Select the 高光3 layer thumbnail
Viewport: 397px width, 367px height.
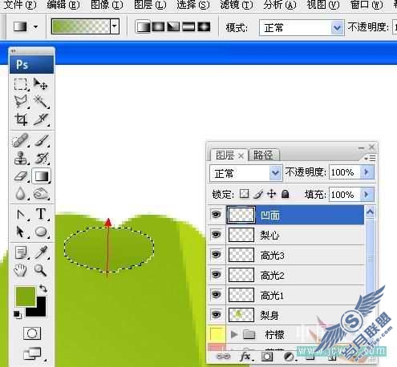(241, 255)
